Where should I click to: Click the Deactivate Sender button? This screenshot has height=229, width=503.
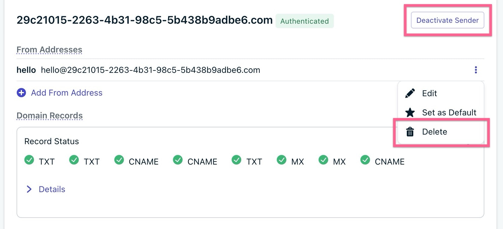[447, 20]
